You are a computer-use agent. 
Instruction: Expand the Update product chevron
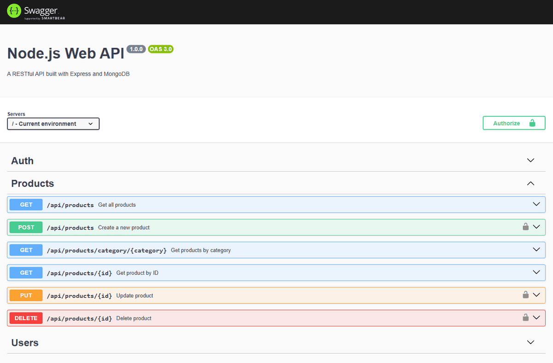(536, 295)
